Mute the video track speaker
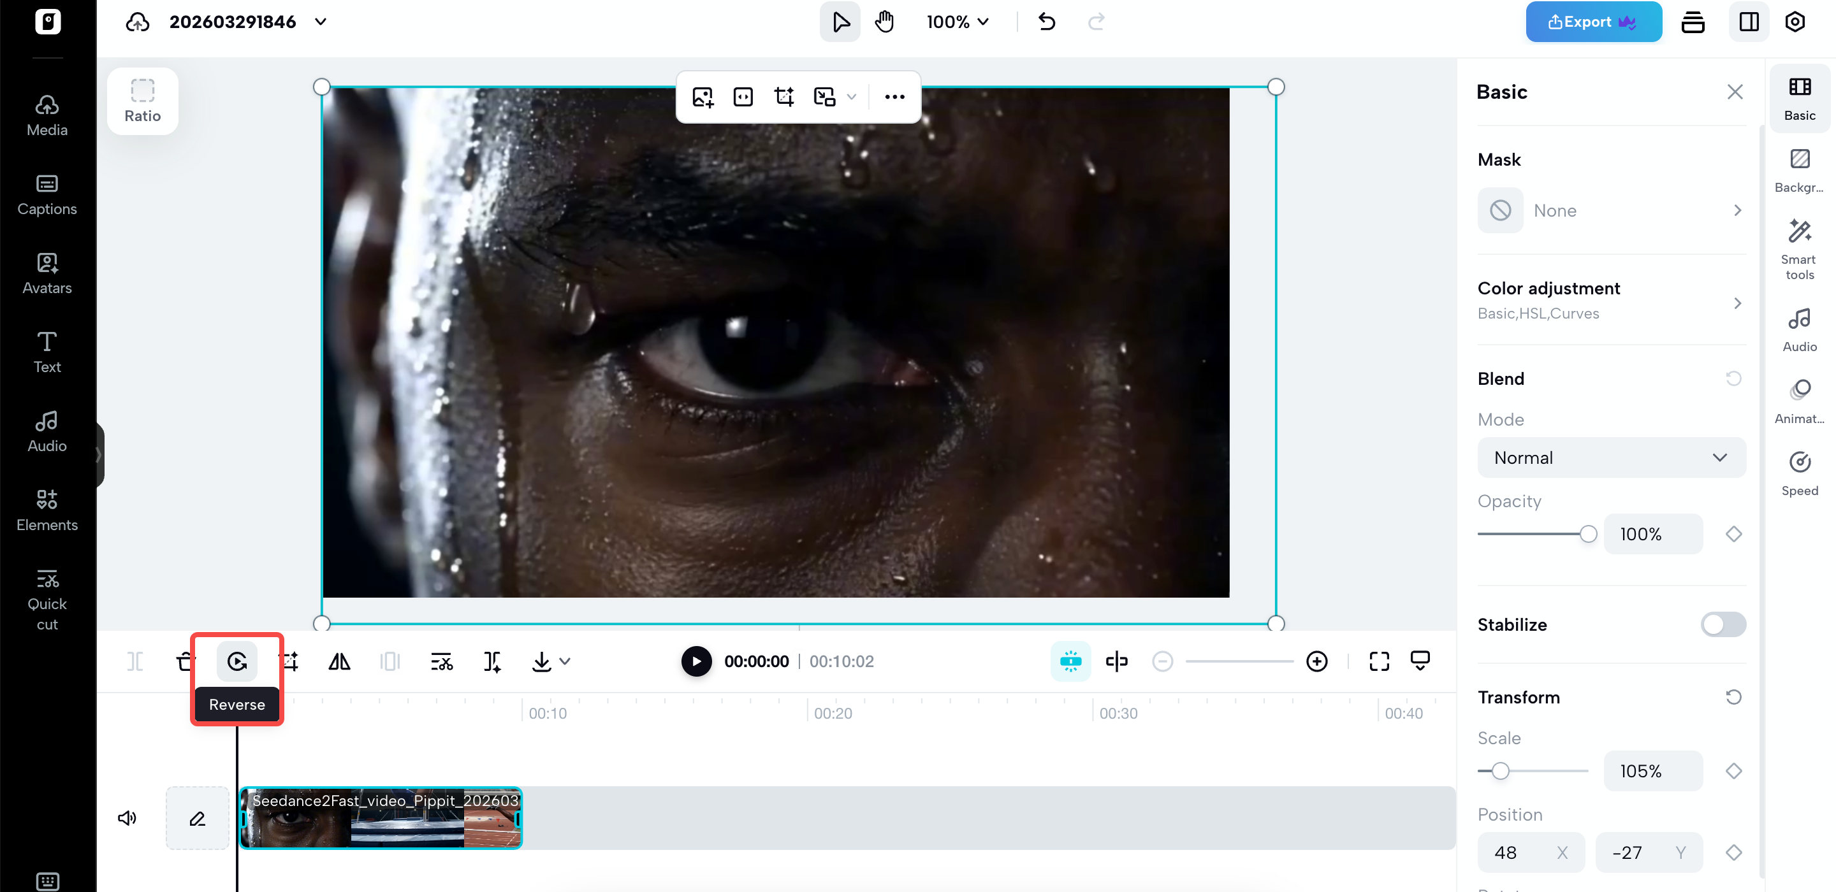Screen dimensions: 1836x892 tap(127, 817)
